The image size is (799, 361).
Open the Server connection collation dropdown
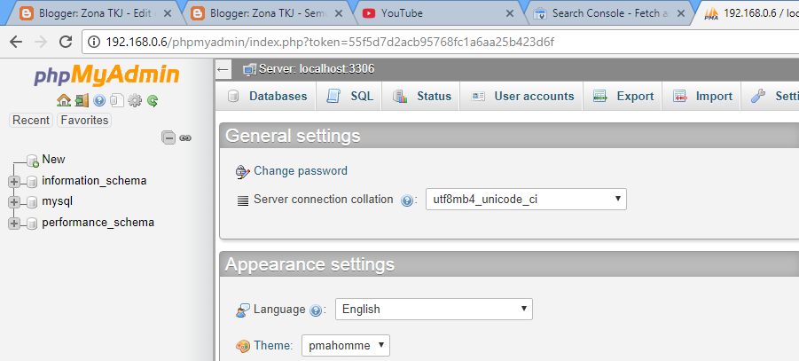click(x=526, y=200)
